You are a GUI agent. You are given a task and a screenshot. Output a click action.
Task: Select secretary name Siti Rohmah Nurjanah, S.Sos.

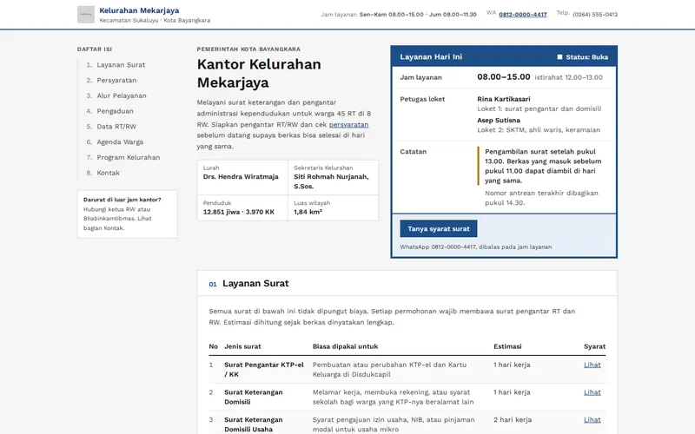pyautogui.click(x=331, y=181)
